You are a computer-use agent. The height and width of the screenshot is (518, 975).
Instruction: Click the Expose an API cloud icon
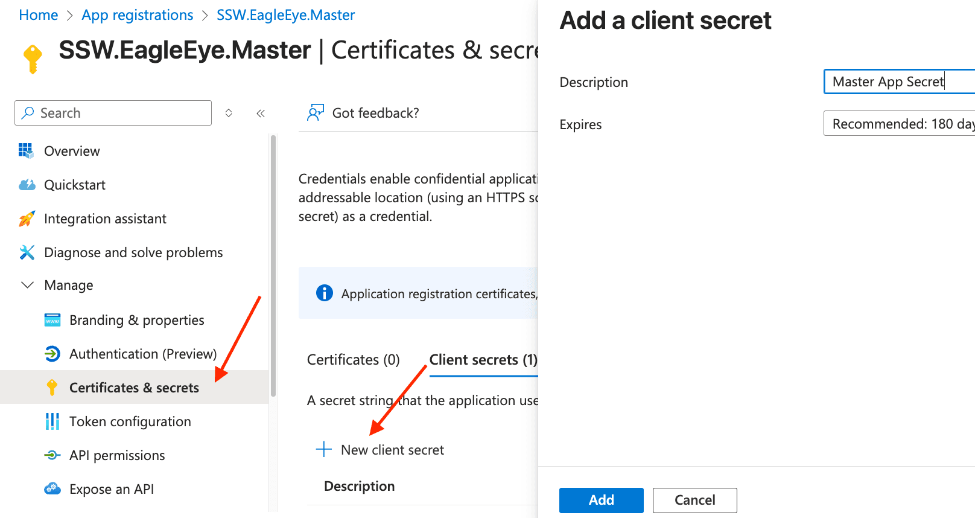(x=52, y=488)
